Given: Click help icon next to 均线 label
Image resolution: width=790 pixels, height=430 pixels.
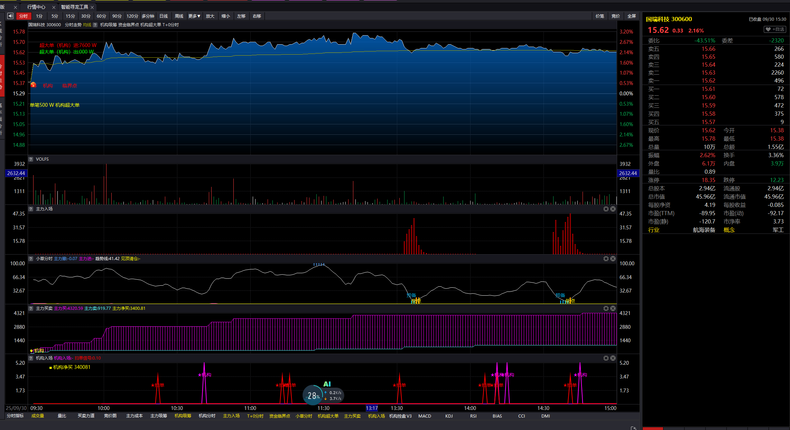Looking at the screenshot, I should click(x=95, y=25).
